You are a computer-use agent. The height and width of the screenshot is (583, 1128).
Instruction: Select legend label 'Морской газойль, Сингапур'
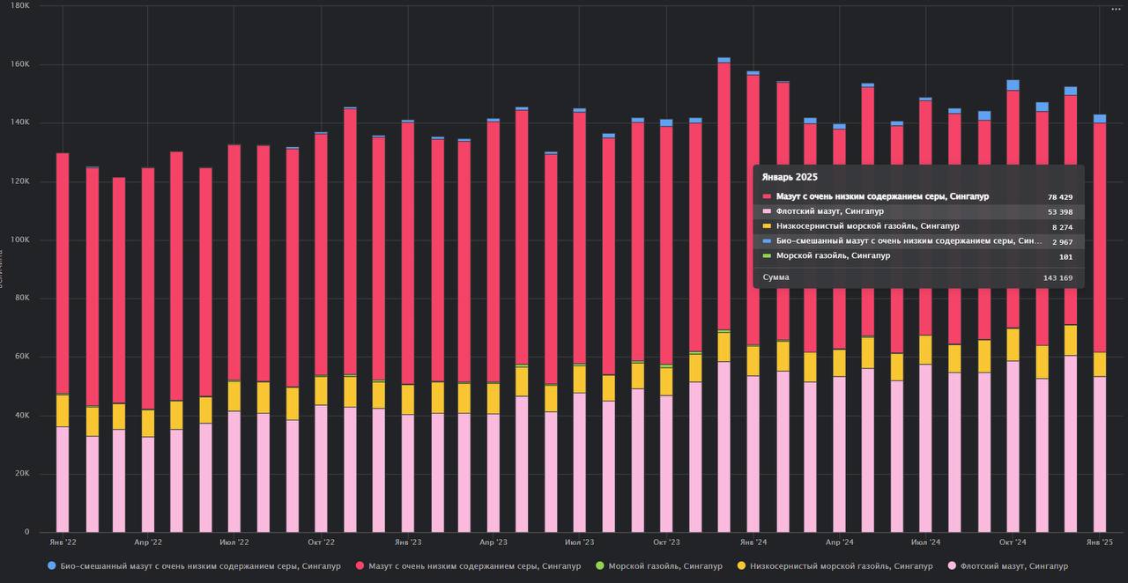(665, 565)
